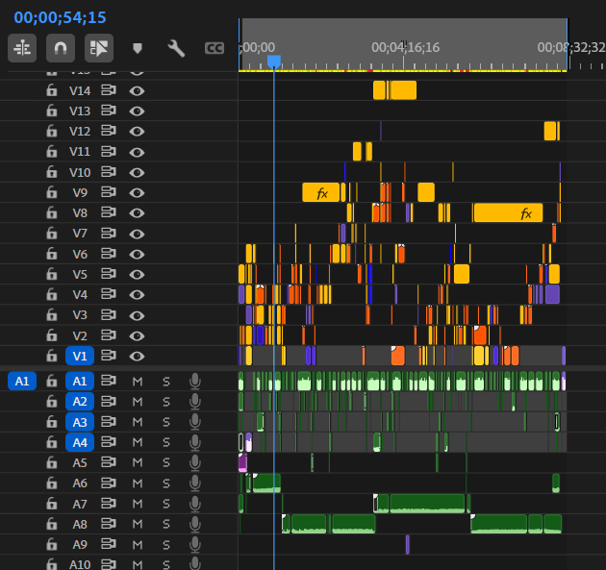Screen dimensions: 606x570
Task: Toggle Snap in Timeline magnet icon
Action: [61, 48]
